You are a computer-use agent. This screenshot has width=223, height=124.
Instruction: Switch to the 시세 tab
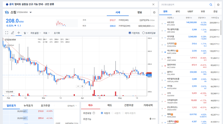pyautogui.click(x=118, y=12)
